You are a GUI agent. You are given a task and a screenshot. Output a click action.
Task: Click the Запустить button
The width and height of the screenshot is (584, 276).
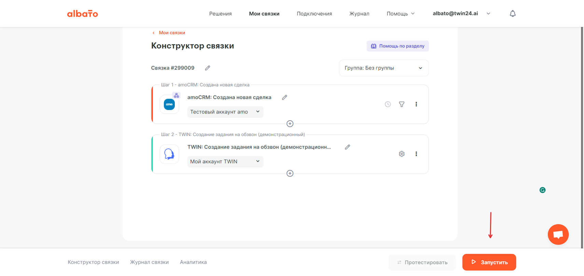tap(489, 262)
